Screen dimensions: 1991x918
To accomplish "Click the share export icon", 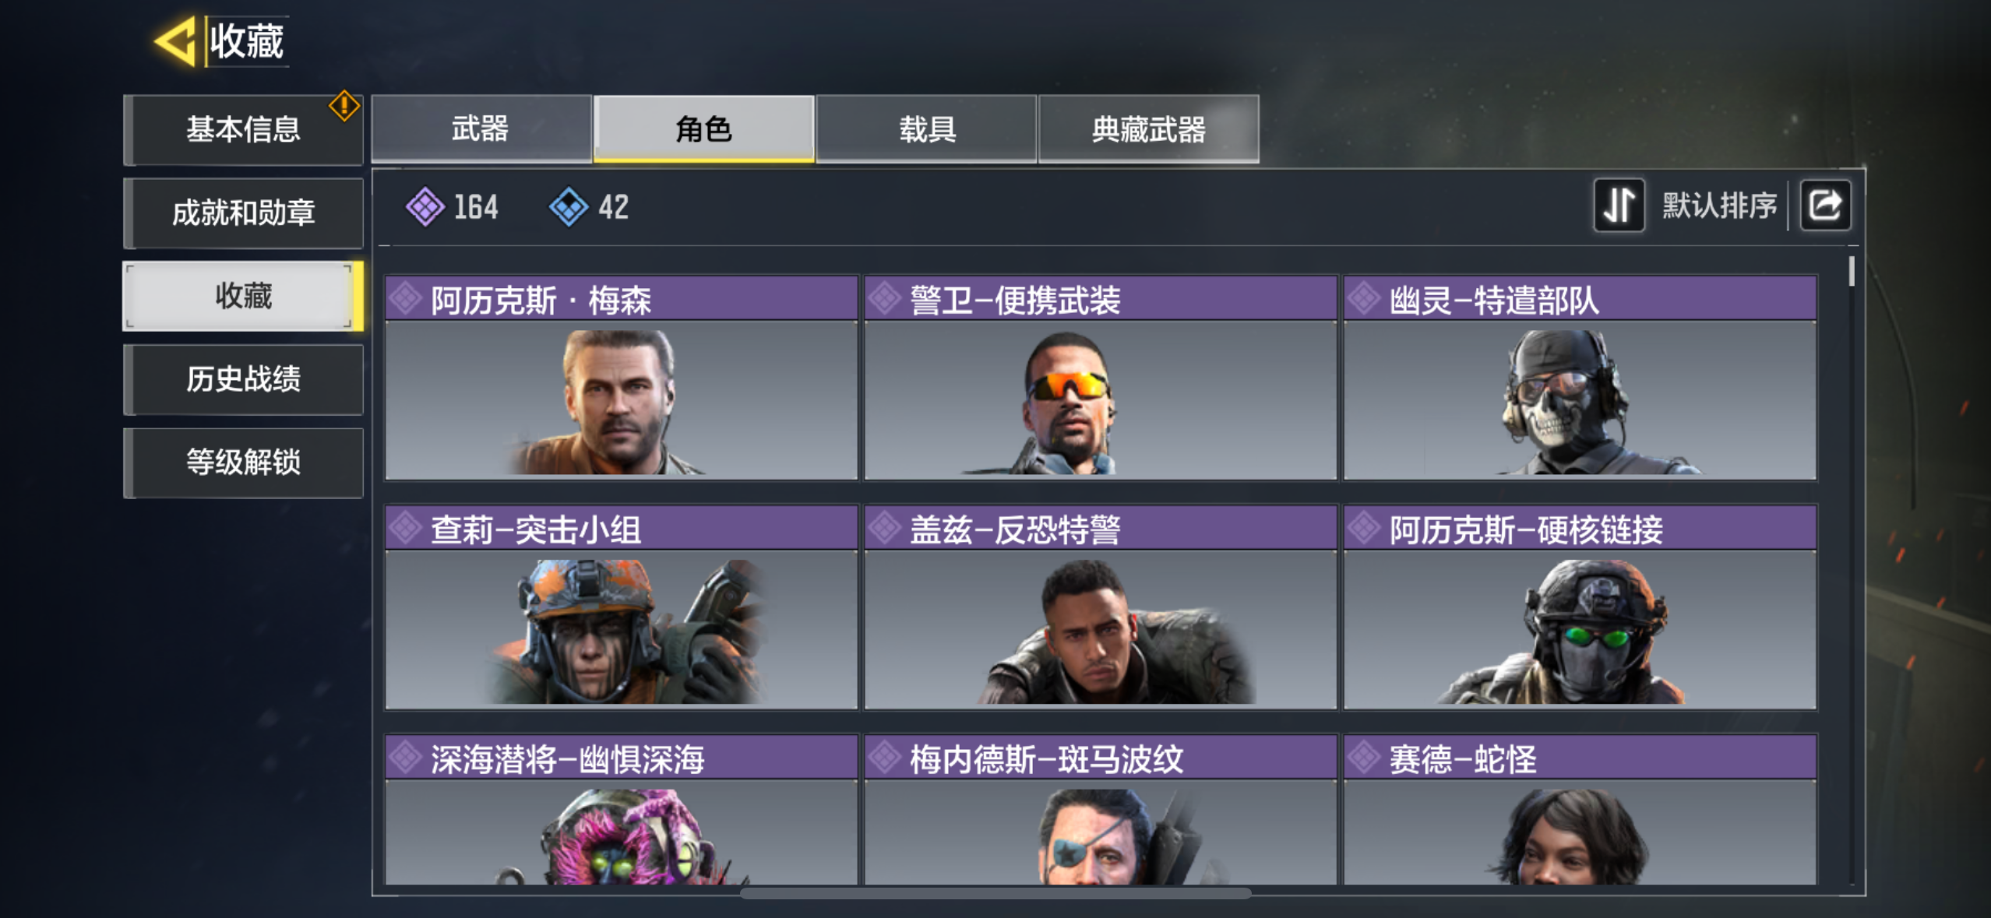I will coord(1825,206).
